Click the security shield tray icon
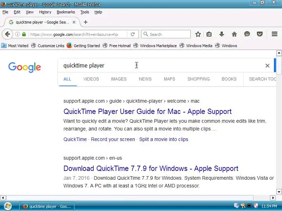Viewport: 282px width, 211px height. [x=256, y=206]
